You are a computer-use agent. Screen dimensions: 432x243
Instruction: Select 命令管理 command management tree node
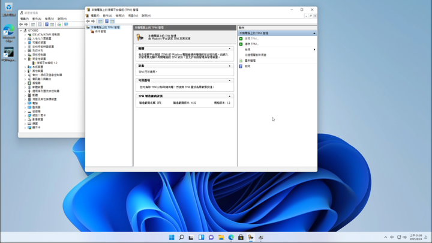coord(100,32)
